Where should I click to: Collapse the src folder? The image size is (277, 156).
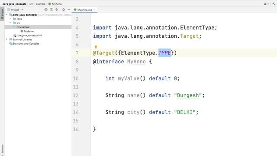(x=10, y=23)
